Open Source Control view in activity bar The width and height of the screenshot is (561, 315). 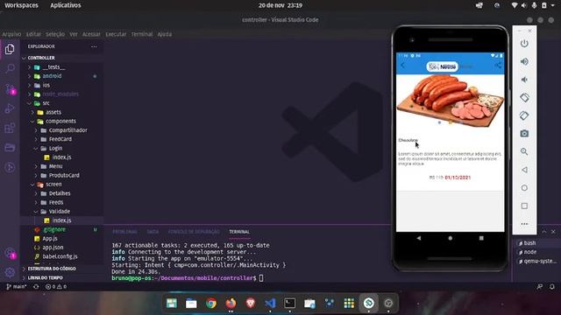click(x=10, y=88)
